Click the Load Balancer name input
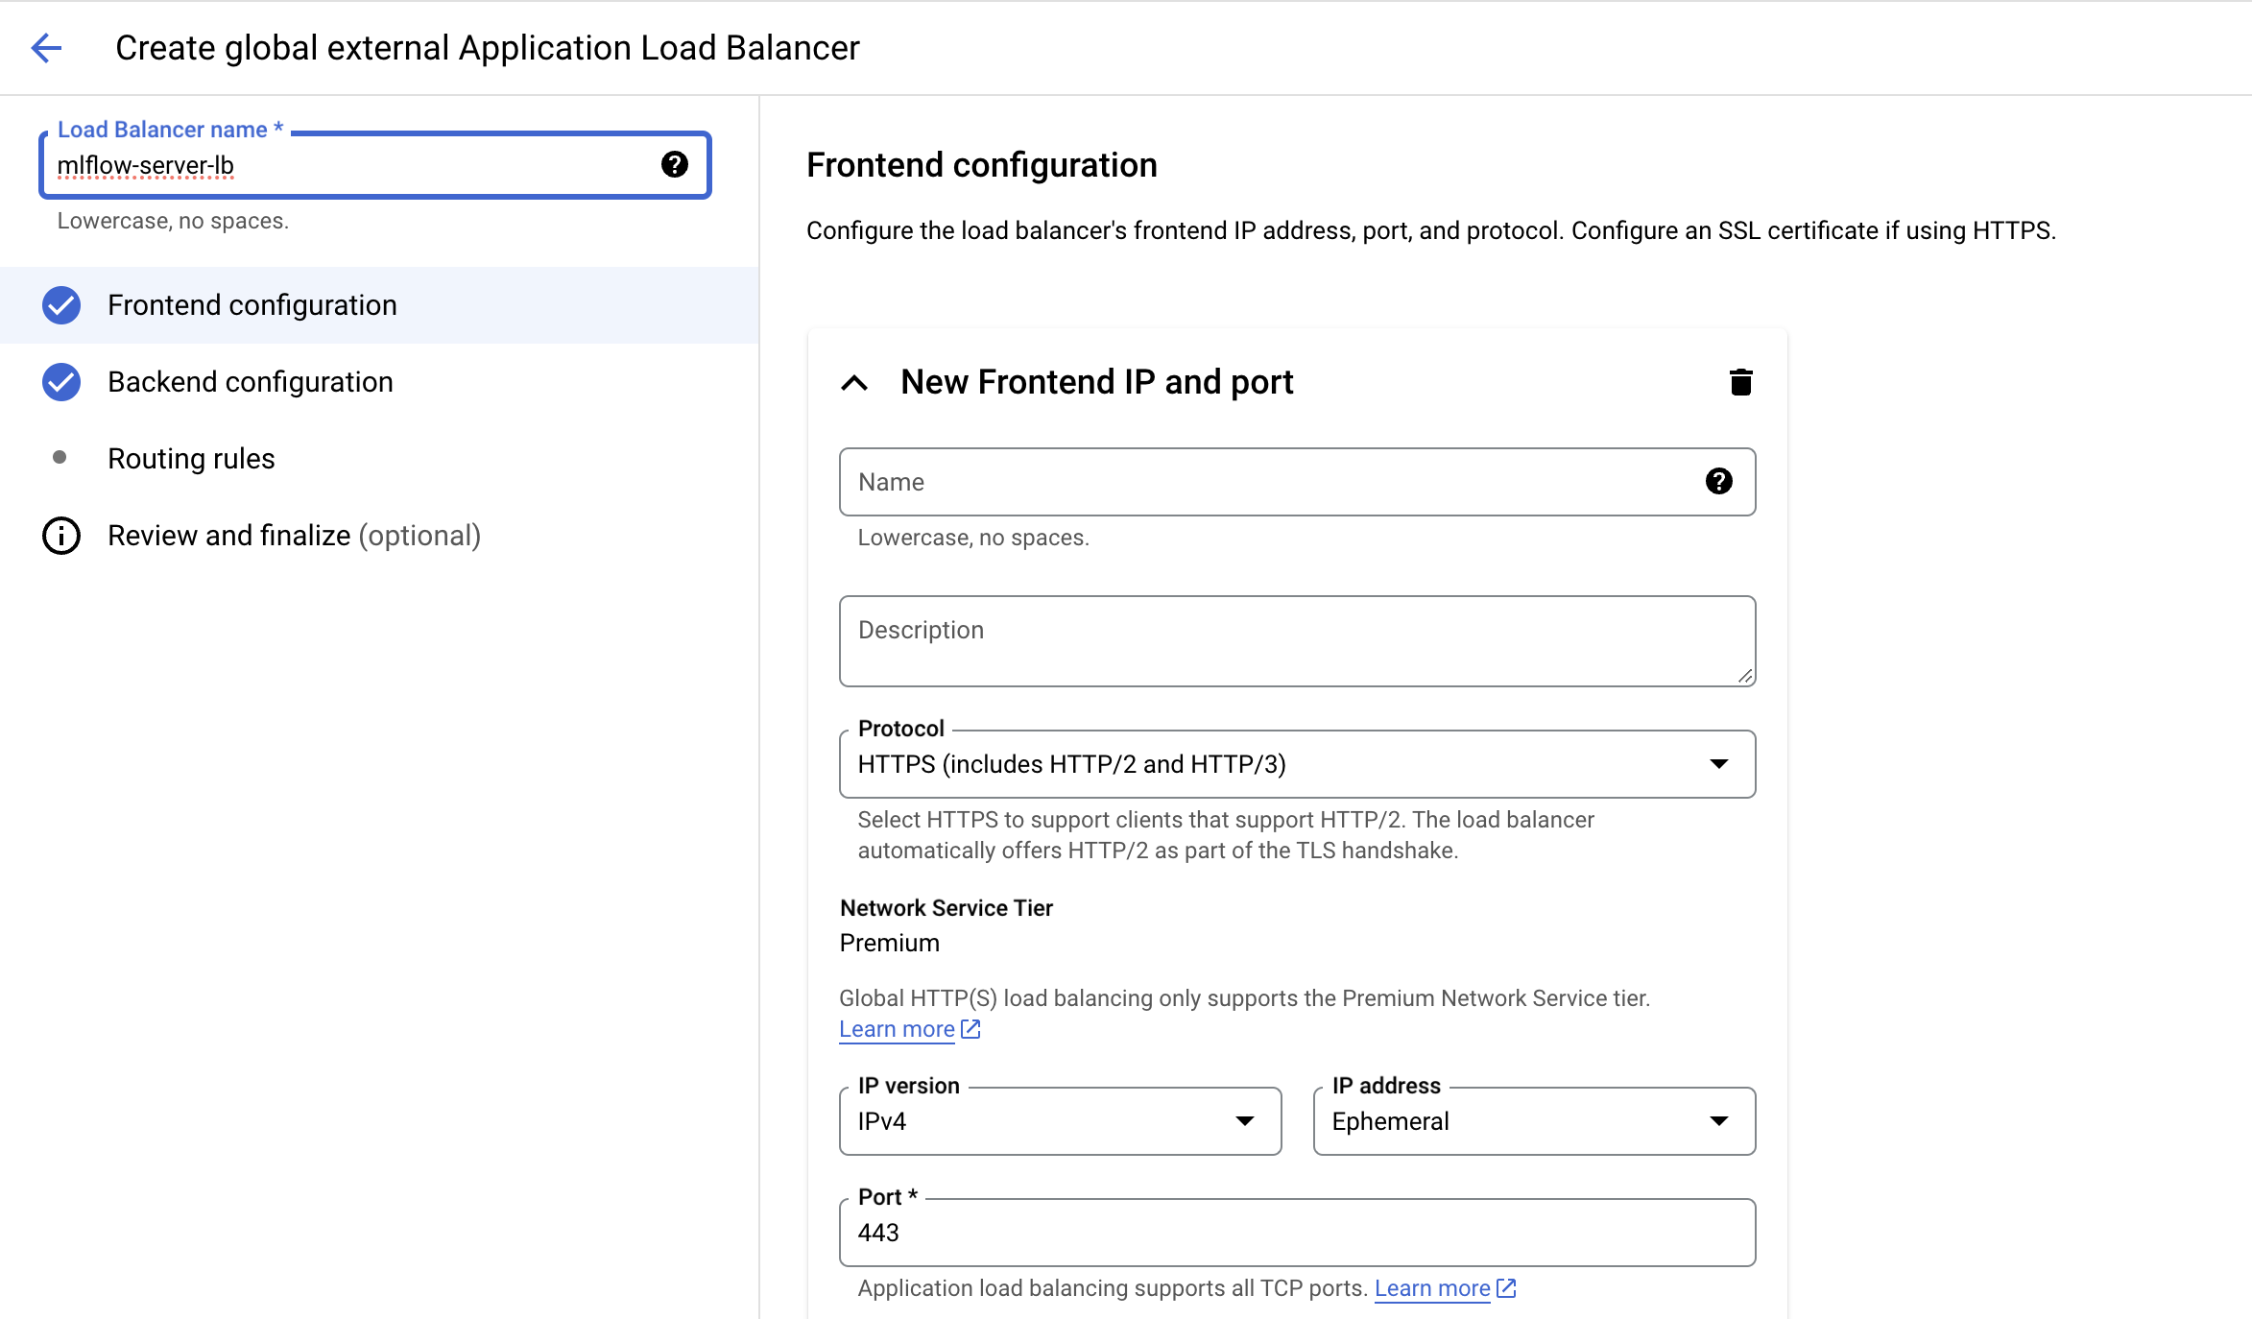The width and height of the screenshot is (2252, 1319). pyautogui.click(x=374, y=165)
